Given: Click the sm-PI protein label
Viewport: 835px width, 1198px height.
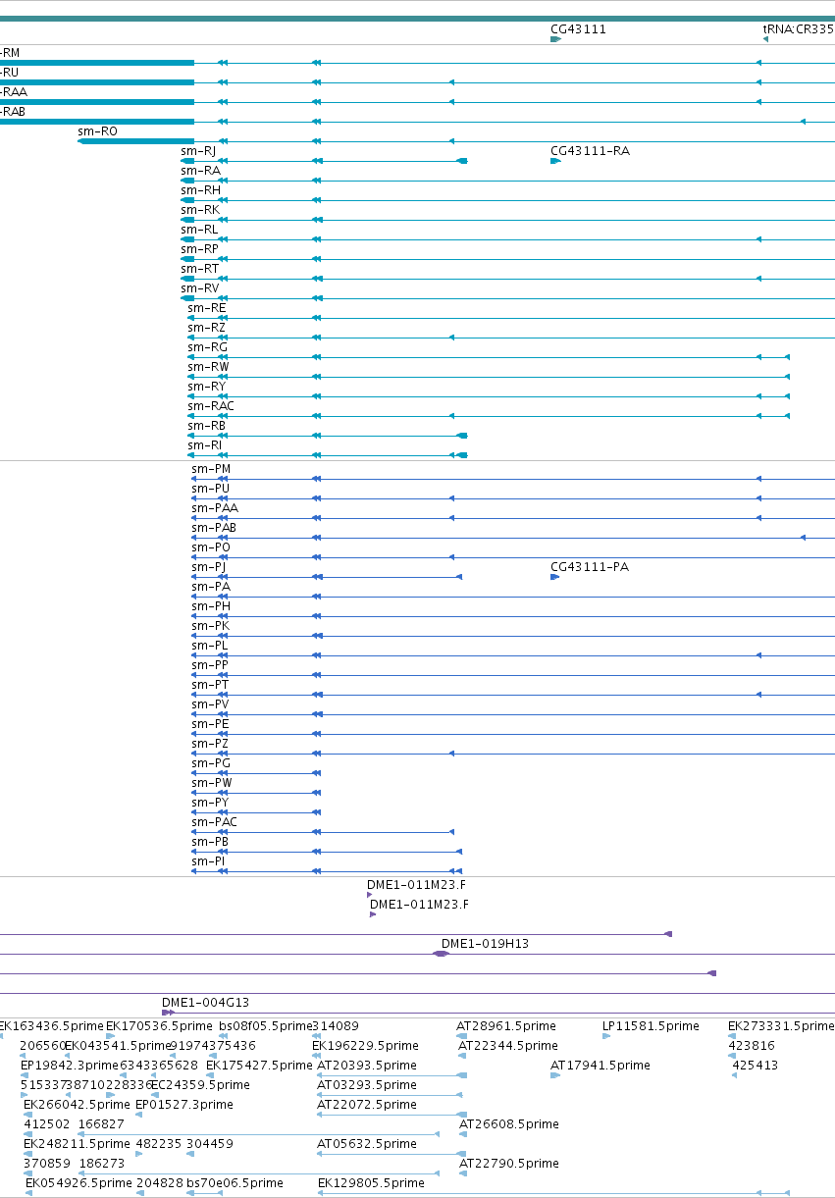Looking at the screenshot, I should [208, 861].
